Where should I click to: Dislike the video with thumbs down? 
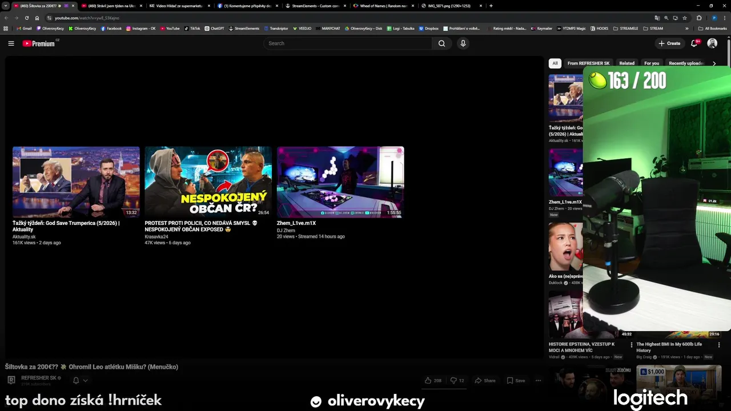tap(457, 380)
